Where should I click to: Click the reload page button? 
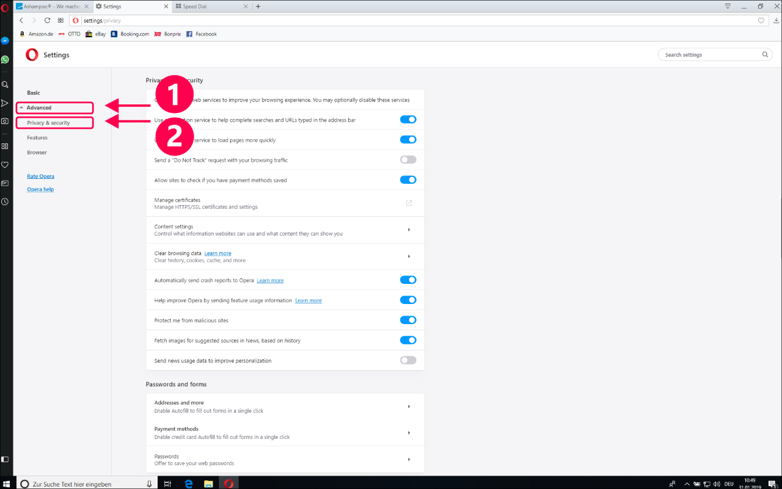[x=47, y=21]
